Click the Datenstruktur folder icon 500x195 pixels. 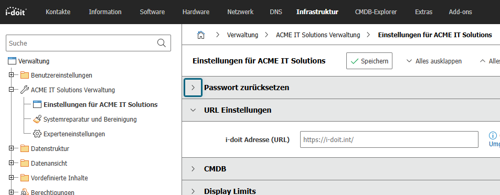25,149
